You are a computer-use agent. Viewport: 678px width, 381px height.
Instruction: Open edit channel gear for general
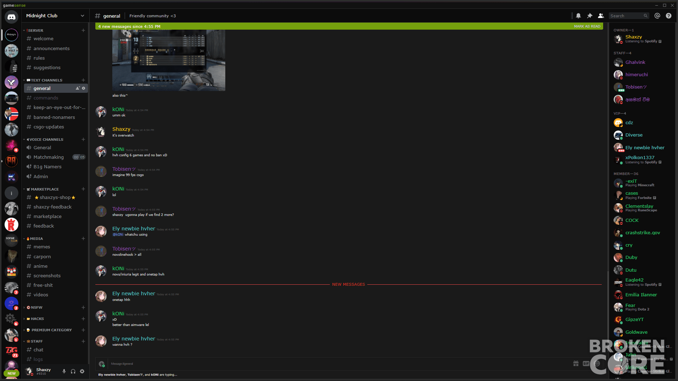[84, 88]
